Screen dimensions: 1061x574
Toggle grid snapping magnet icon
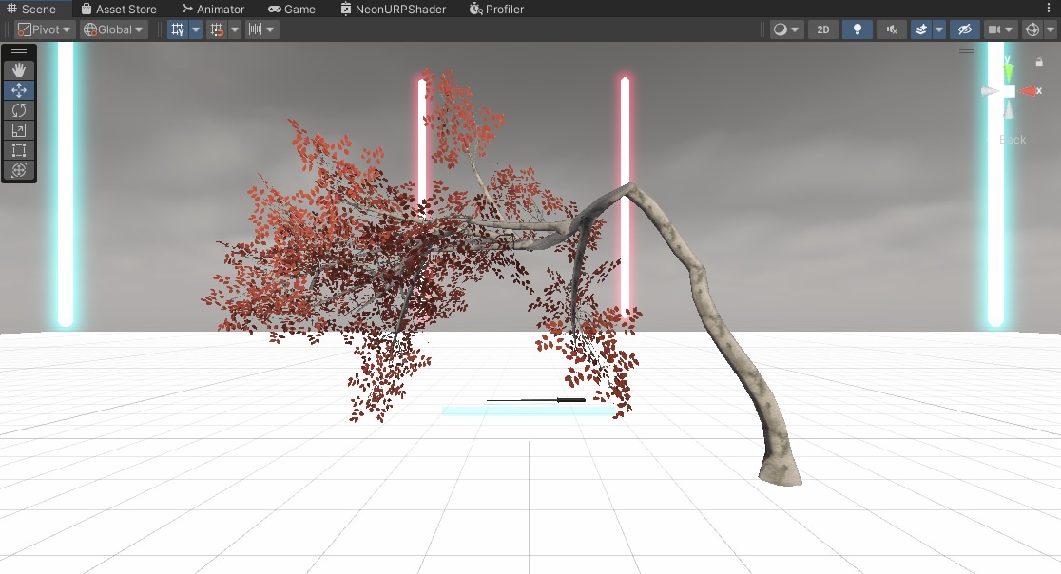pos(217,29)
